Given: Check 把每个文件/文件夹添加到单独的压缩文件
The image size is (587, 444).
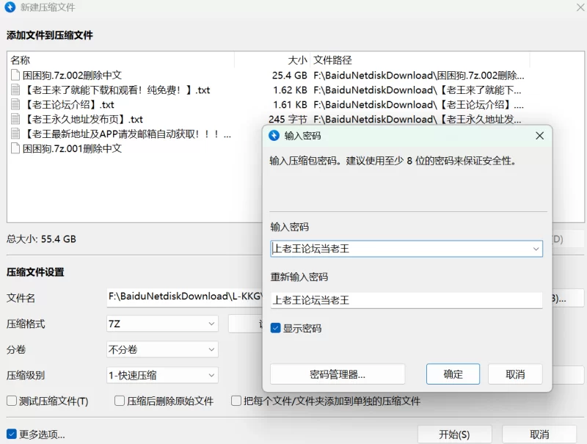Looking at the screenshot, I should pyautogui.click(x=236, y=401).
